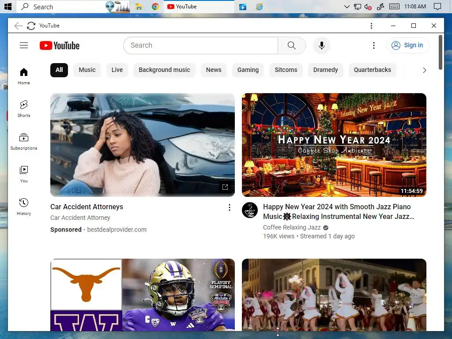
Task: Open pen workspace tray icon
Action: click(x=380, y=7)
